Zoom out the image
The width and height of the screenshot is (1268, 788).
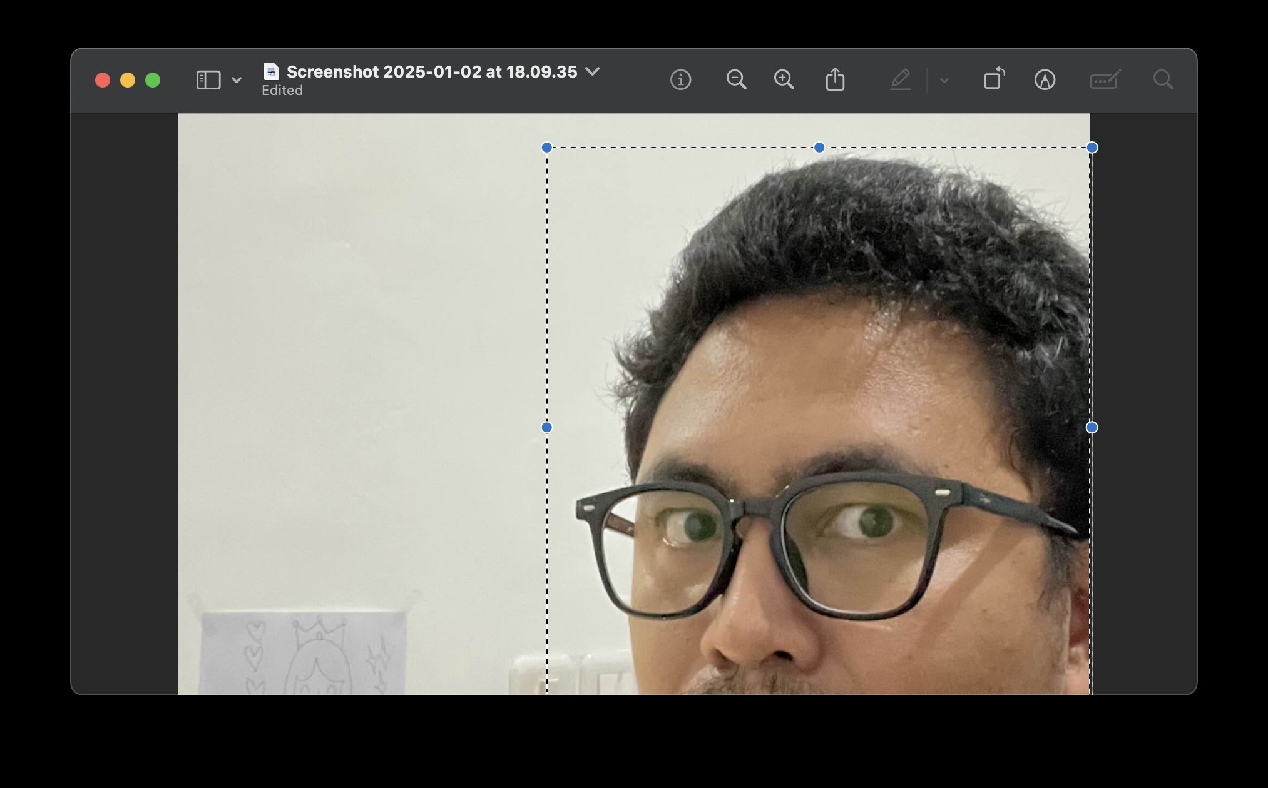click(x=736, y=80)
